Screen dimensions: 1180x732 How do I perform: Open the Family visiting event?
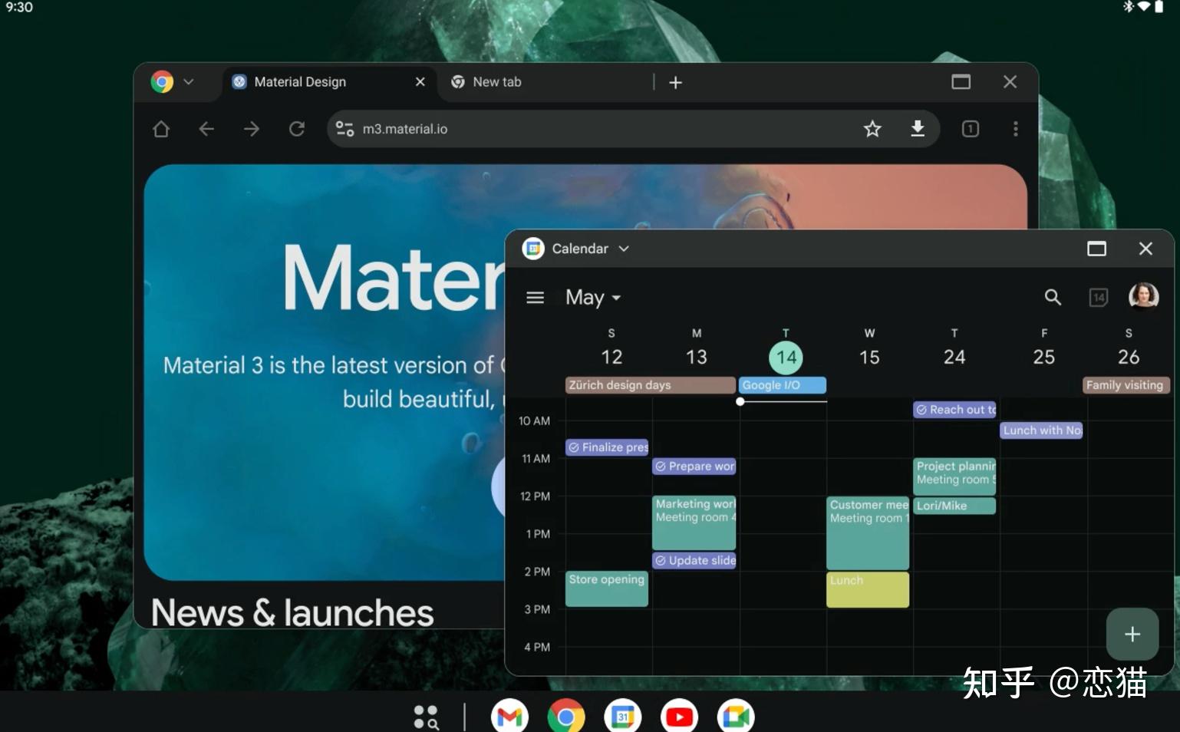[1126, 385]
